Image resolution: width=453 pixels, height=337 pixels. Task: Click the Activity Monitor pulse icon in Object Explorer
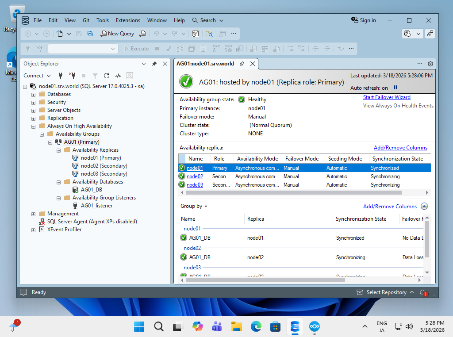click(118, 76)
